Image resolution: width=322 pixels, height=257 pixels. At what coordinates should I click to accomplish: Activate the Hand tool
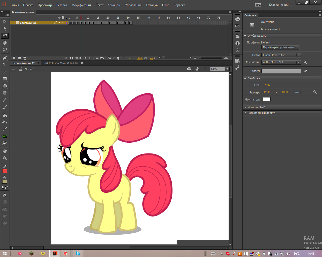click(5, 151)
